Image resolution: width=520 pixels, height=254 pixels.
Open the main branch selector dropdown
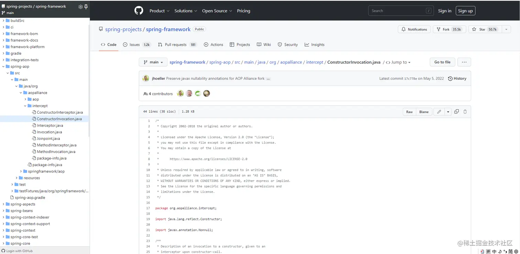tap(153, 62)
